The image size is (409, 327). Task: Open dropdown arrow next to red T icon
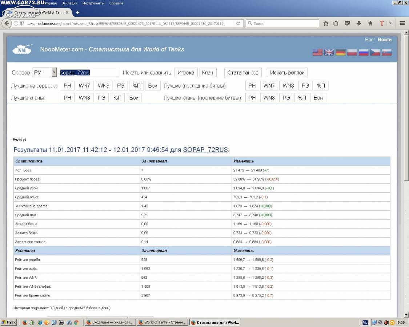[x=390, y=24]
